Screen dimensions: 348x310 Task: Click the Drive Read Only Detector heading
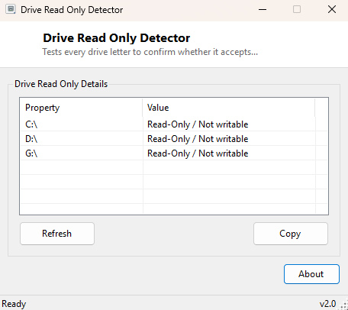(117, 38)
